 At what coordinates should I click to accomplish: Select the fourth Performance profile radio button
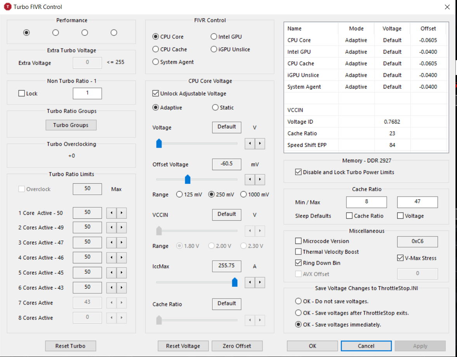point(114,32)
